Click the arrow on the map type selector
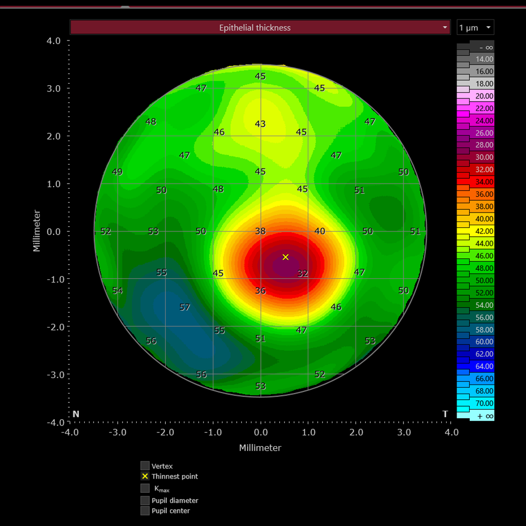Viewport: 526px width, 526px height. (x=445, y=27)
